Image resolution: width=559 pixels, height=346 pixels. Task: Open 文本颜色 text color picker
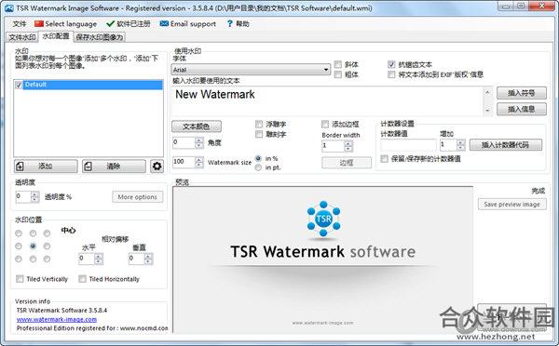(x=197, y=126)
